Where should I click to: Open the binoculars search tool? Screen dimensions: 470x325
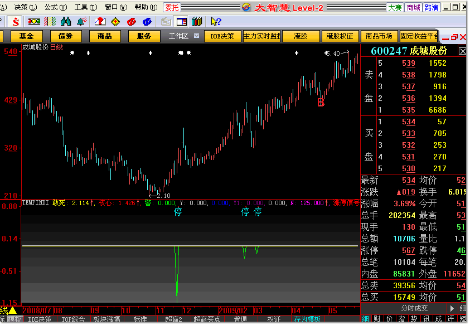click(x=66, y=21)
